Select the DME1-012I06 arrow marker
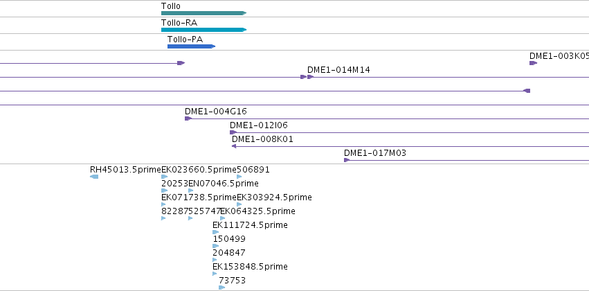Screen dimensions: 589x291 [233, 132]
